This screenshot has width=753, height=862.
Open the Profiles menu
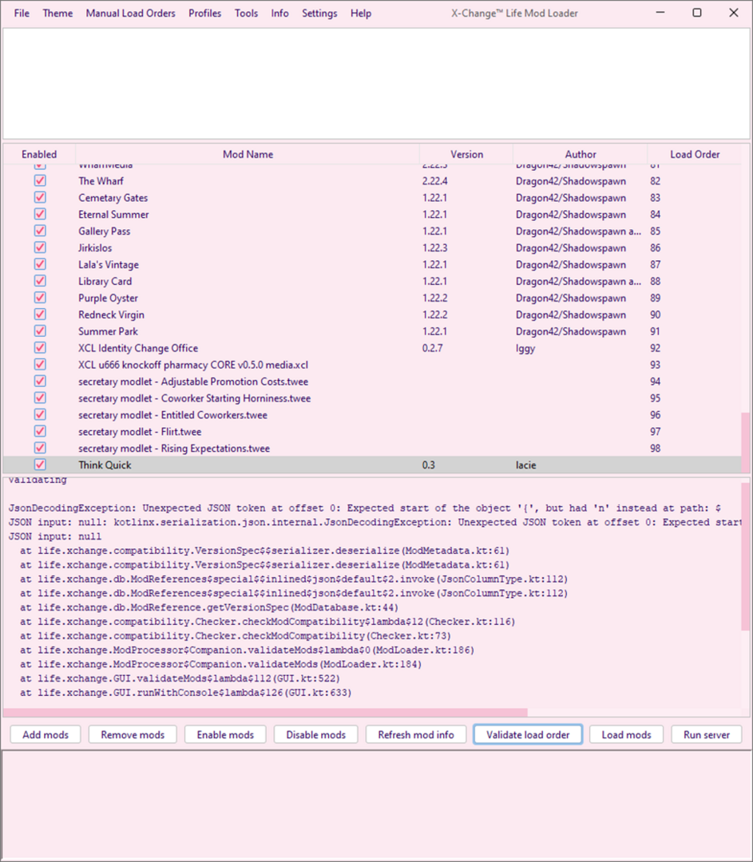pyautogui.click(x=204, y=14)
